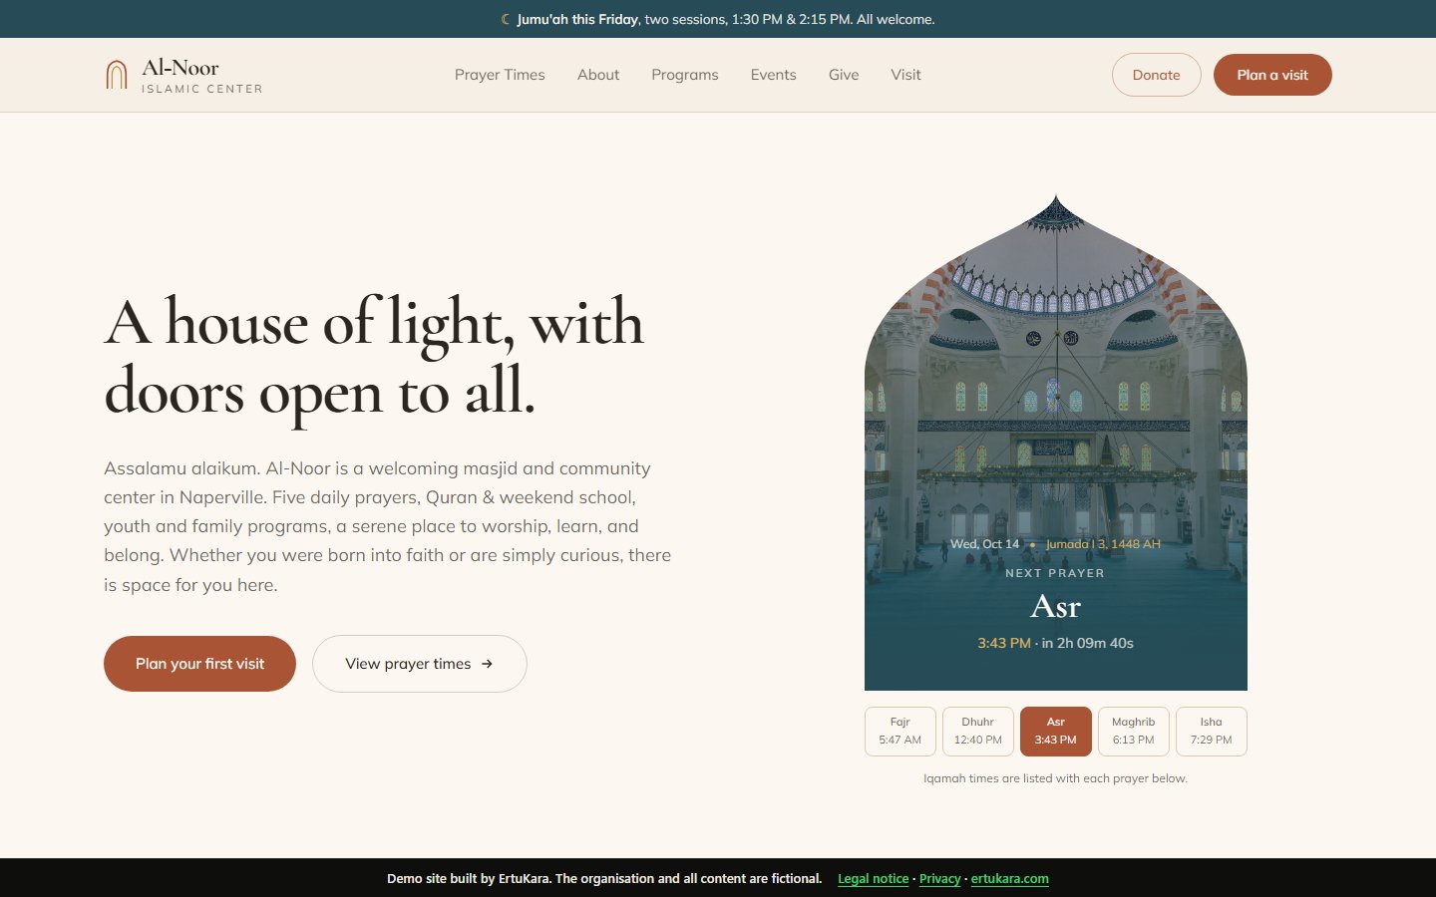
Task: Open View prayer times button
Action: click(x=420, y=664)
